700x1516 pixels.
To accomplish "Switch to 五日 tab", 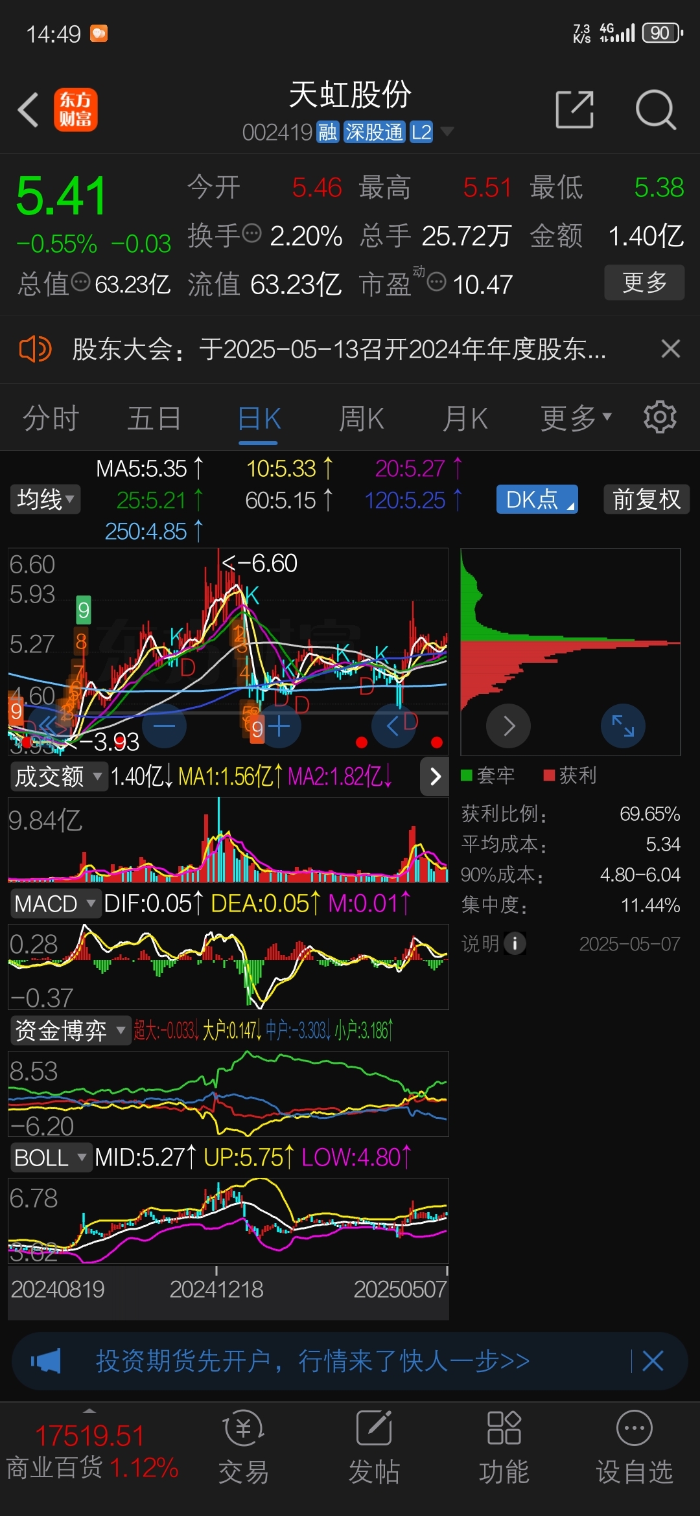I will point(154,418).
